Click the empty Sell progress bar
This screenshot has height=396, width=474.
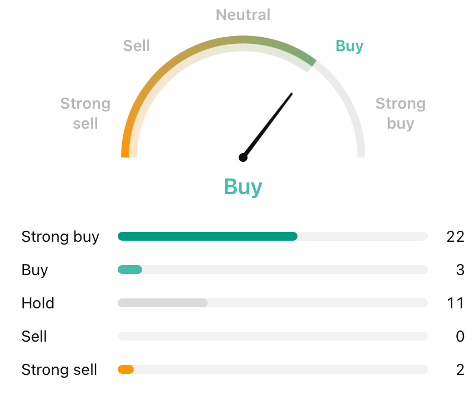[273, 337]
